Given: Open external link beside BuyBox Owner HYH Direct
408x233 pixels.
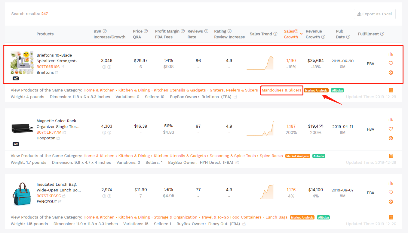Looking at the screenshot, I should (237, 163).
